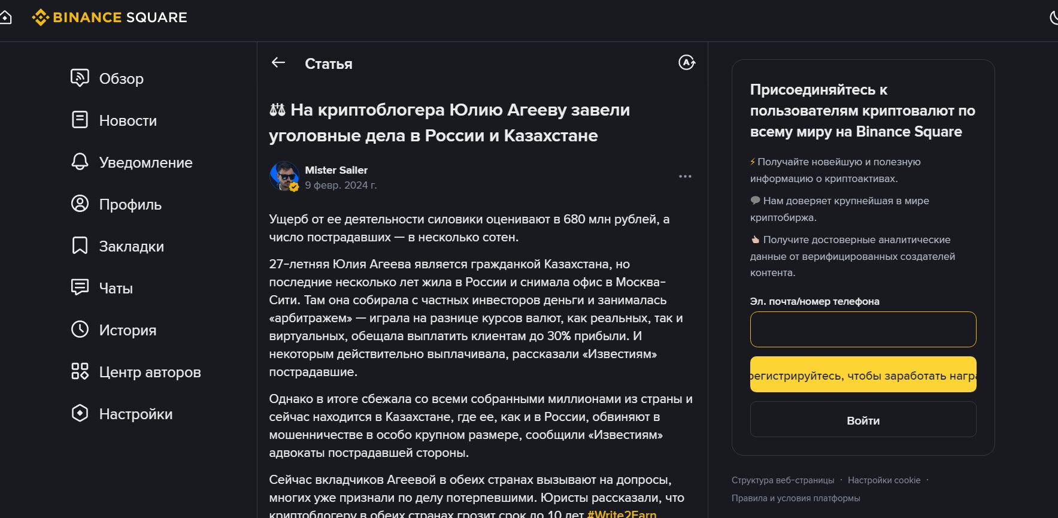Click the home icon in top bar
This screenshot has width=1058, height=518.
[5, 17]
